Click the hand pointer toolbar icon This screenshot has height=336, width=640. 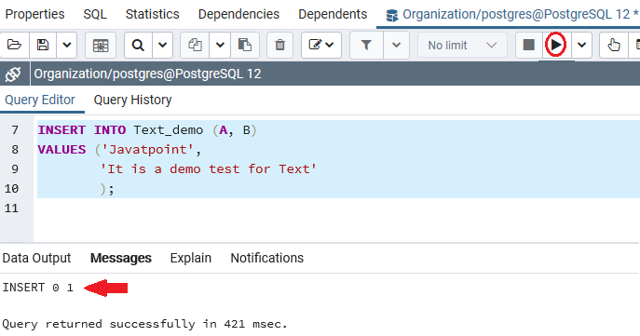pyautogui.click(x=614, y=45)
